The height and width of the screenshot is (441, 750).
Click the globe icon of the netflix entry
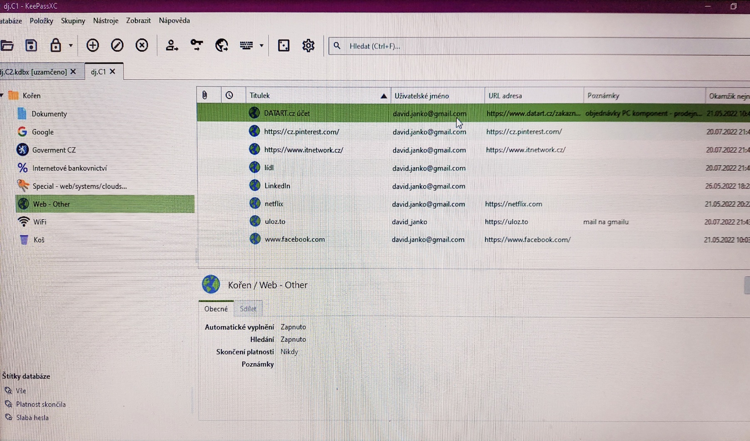coord(255,203)
